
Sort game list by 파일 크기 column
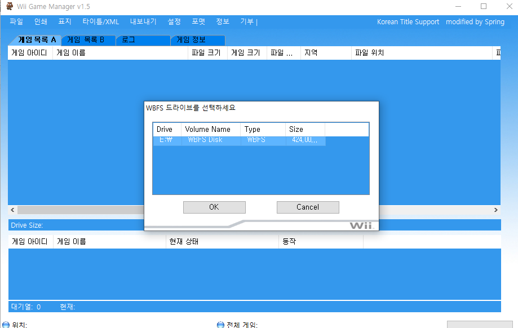coord(208,53)
